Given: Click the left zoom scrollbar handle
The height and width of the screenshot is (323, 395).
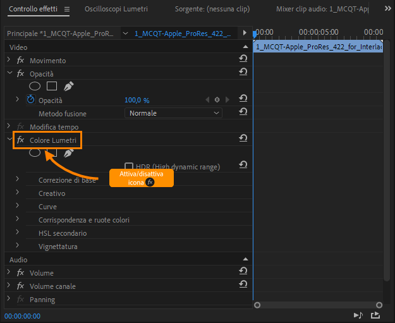Looking at the screenshot, I should click(x=257, y=305).
